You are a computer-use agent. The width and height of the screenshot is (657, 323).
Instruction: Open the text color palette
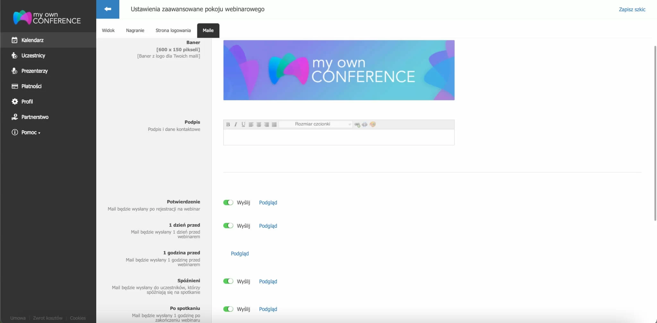click(372, 124)
